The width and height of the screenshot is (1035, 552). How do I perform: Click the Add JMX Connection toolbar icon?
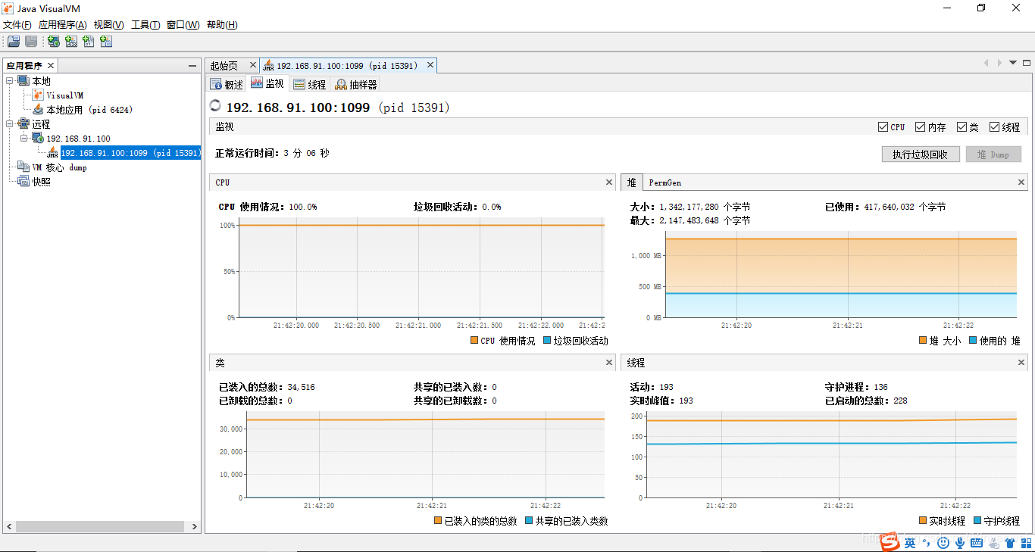pos(71,42)
